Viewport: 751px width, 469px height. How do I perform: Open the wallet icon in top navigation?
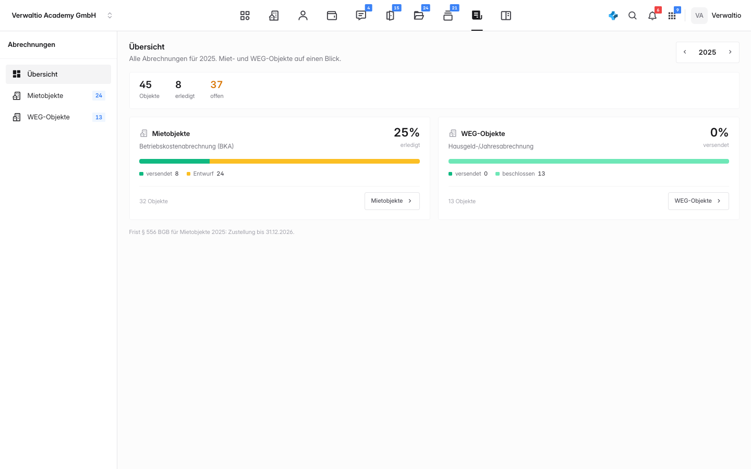tap(332, 16)
